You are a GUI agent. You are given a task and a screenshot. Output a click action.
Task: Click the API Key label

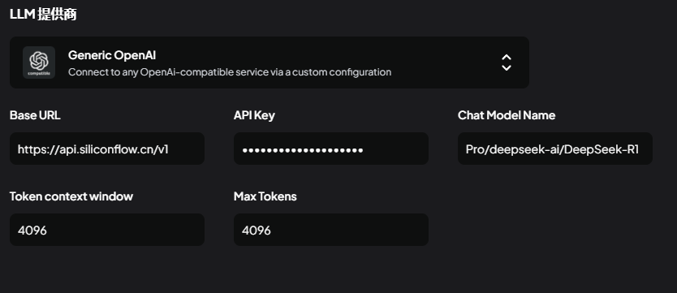click(254, 115)
